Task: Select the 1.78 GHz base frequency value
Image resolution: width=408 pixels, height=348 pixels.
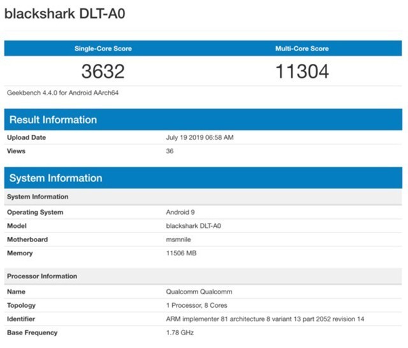Action: tap(180, 332)
